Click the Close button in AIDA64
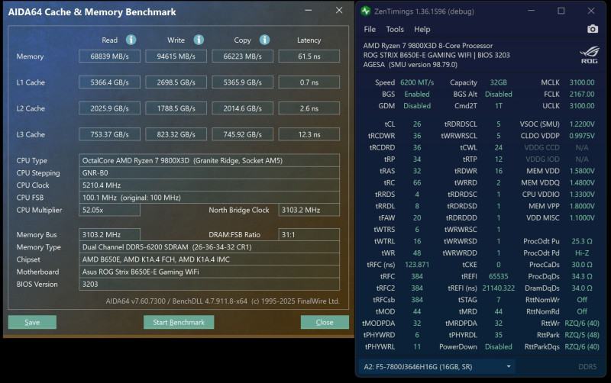This screenshot has width=611, height=383. (x=325, y=322)
